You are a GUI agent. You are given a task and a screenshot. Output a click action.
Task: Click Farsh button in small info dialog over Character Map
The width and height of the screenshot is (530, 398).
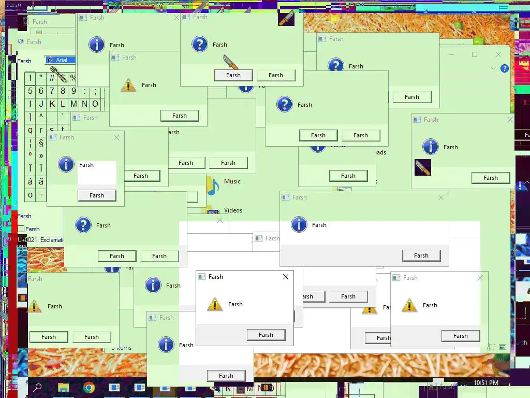click(x=97, y=195)
